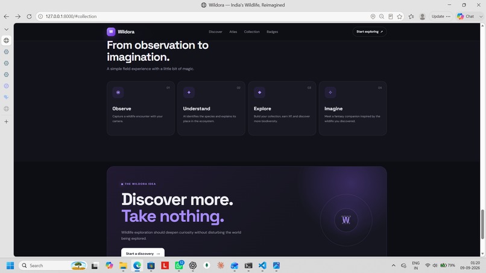
Task: Open the Windows Start menu
Action: point(10,266)
